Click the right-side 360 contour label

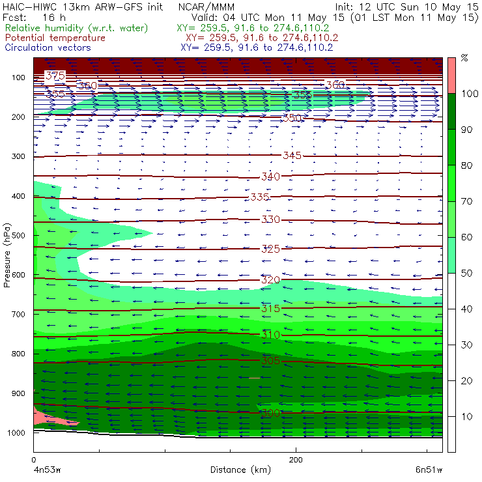coord(335,85)
